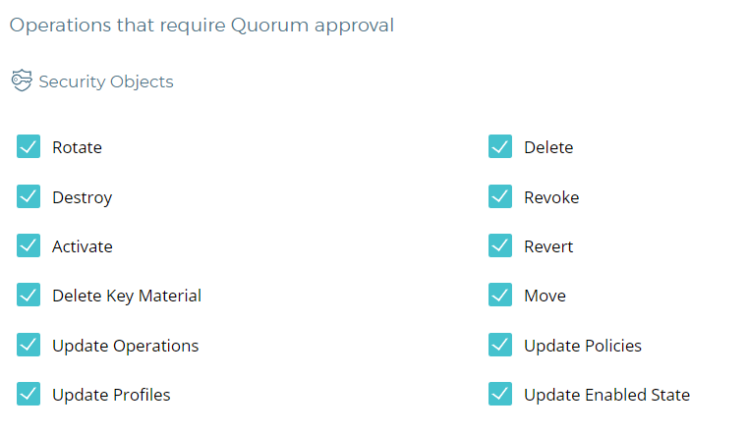
Task: Disable the Revert checkbox
Action: click(x=500, y=246)
